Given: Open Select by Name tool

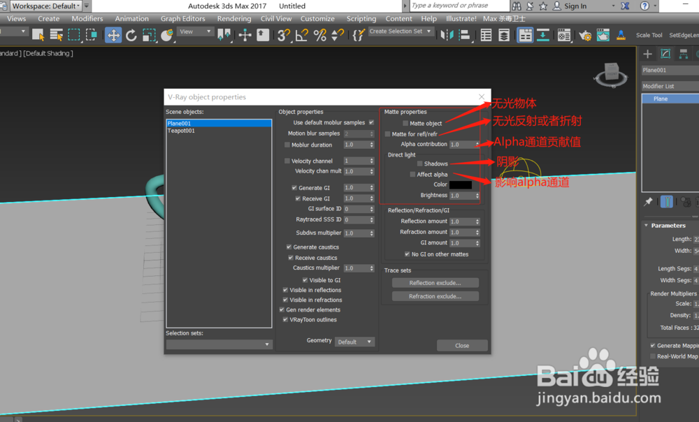Looking at the screenshot, I should coord(56,35).
